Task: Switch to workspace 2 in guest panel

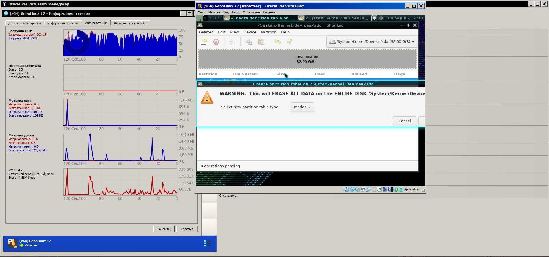Action: [x=210, y=18]
